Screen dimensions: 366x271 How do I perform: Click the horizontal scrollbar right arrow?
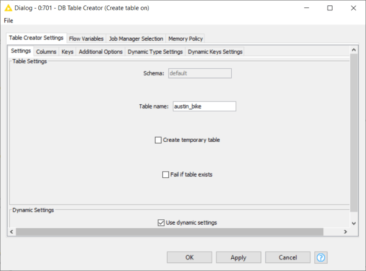pyautogui.click(x=345, y=232)
